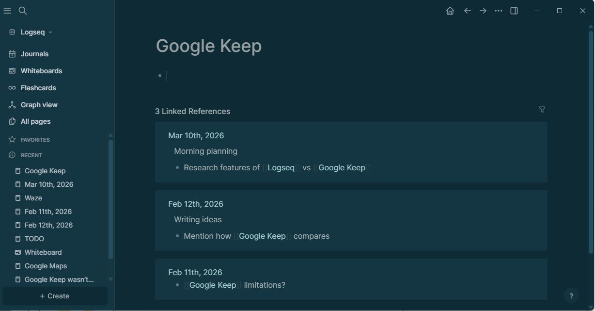Open the linked references filter funnel
Screen dimensions: 595x311
(x=542, y=110)
